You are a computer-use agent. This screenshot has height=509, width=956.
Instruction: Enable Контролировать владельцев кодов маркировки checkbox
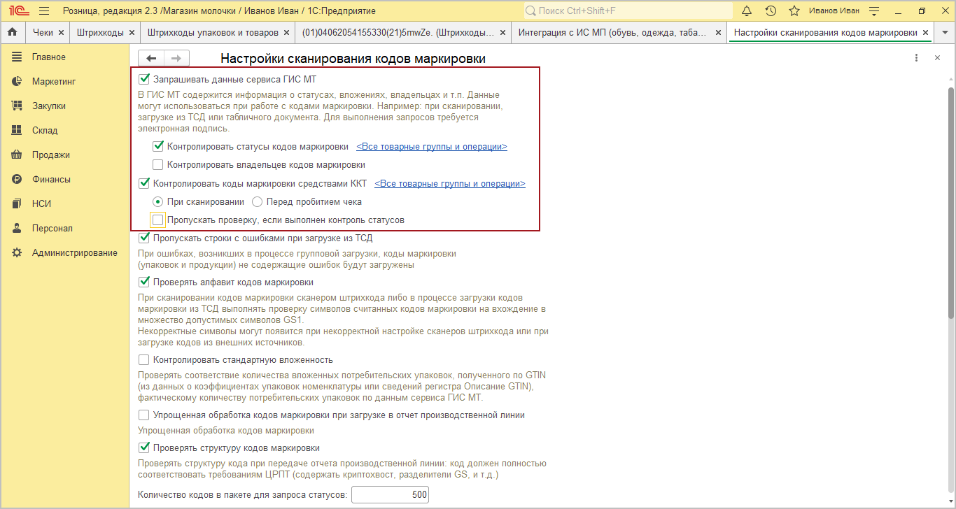pyautogui.click(x=158, y=164)
